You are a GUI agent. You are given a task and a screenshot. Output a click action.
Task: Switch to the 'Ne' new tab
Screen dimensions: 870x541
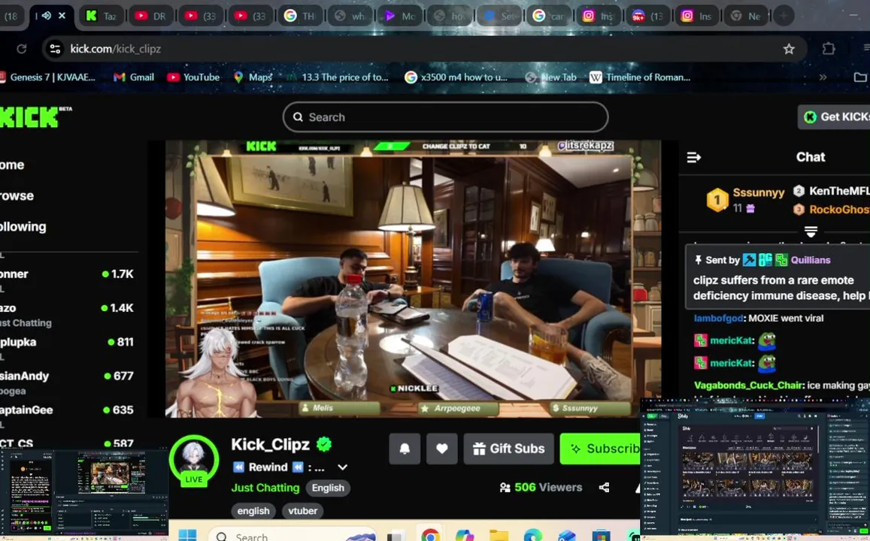pyautogui.click(x=746, y=16)
